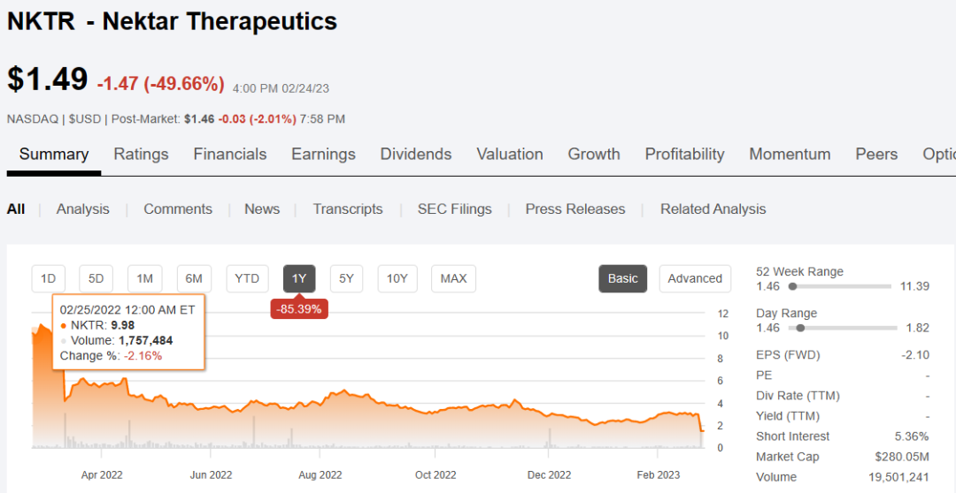Image resolution: width=956 pixels, height=493 pixels.
Task: Switch chart to Advanced mode
Action: (695, 278)
